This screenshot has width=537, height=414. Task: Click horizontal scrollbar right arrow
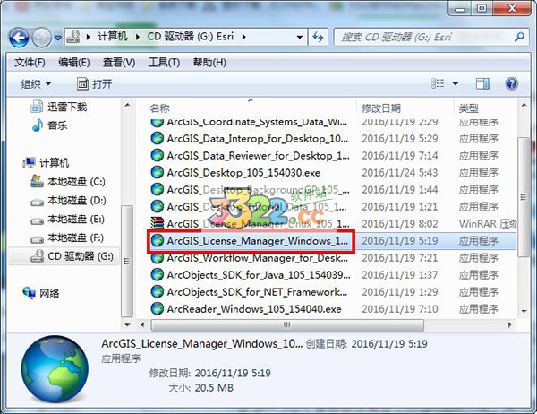click(x=509, y=324)
